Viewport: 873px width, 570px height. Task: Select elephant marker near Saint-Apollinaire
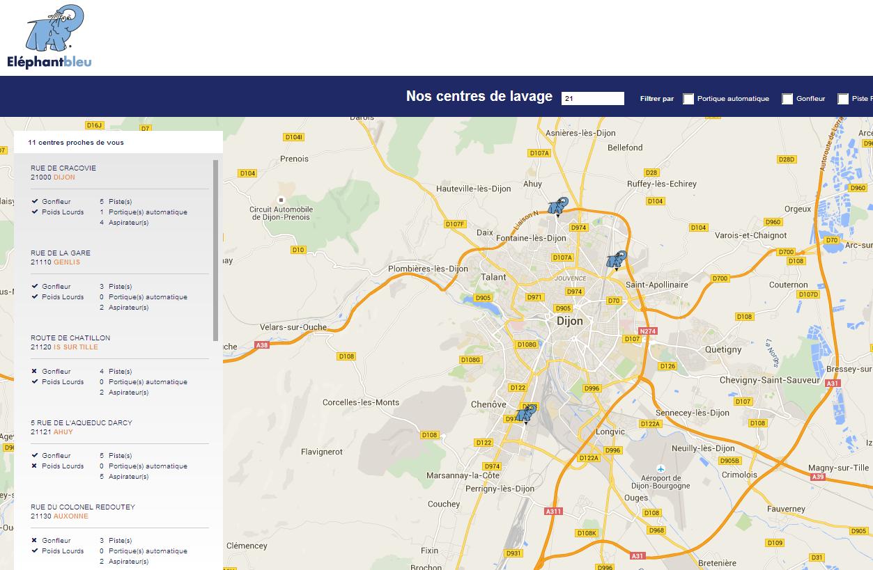pos(617,260)
